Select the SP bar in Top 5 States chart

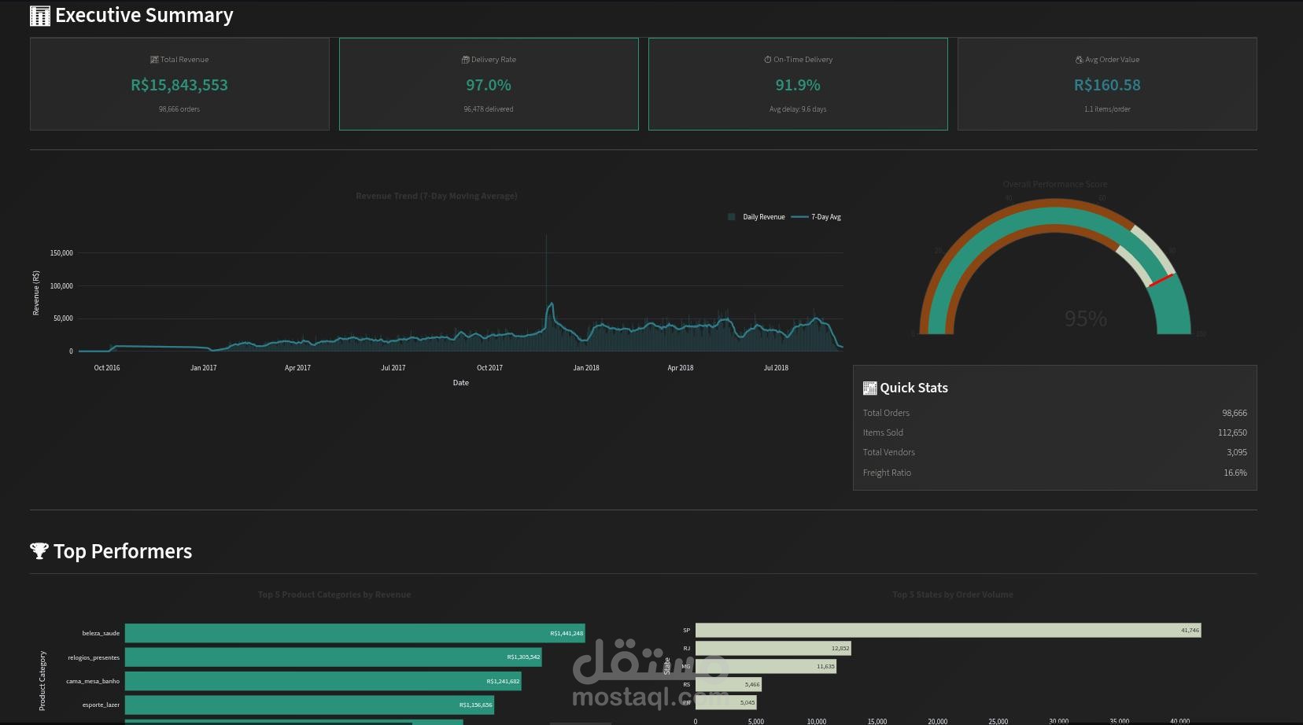pos(944,630)
